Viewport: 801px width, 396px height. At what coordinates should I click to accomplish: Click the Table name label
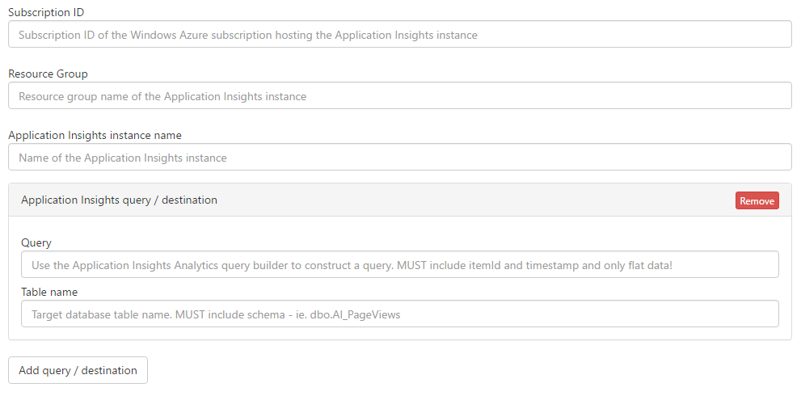tap(49, 292)
